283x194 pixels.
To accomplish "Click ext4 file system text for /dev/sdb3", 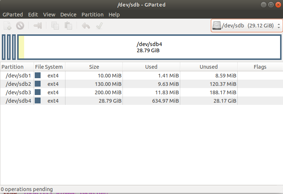I will point(53,92).
